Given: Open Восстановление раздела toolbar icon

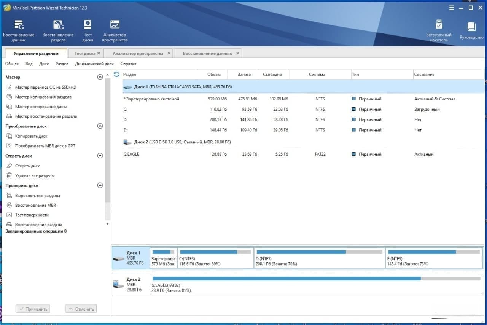Looking at the screenshot, I should 58,31.
